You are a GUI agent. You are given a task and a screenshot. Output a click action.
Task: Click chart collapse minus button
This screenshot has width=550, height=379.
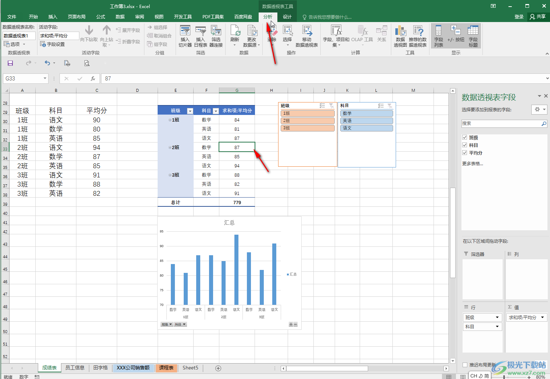295,324
